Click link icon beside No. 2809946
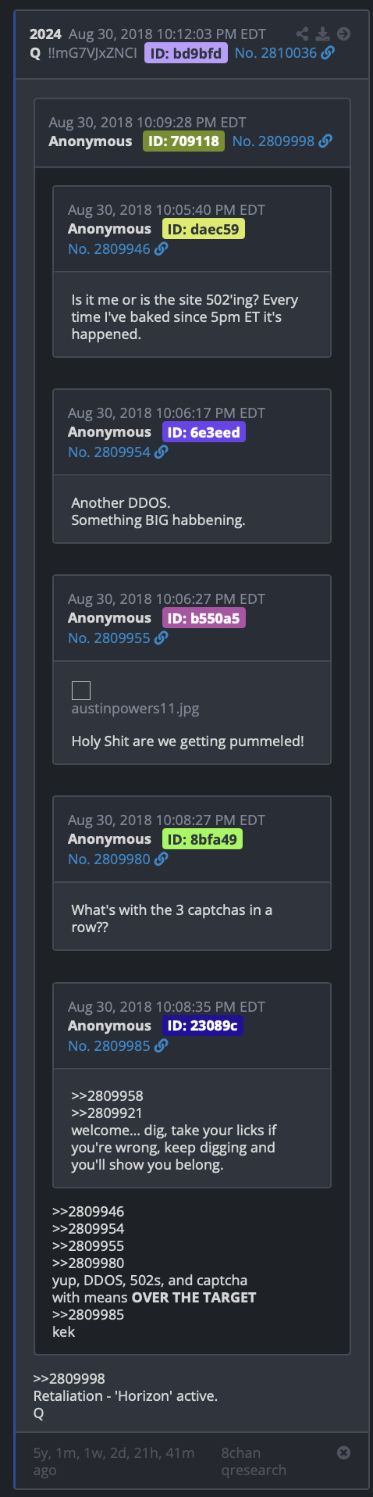373x1497 pixels. click(161, 248)
